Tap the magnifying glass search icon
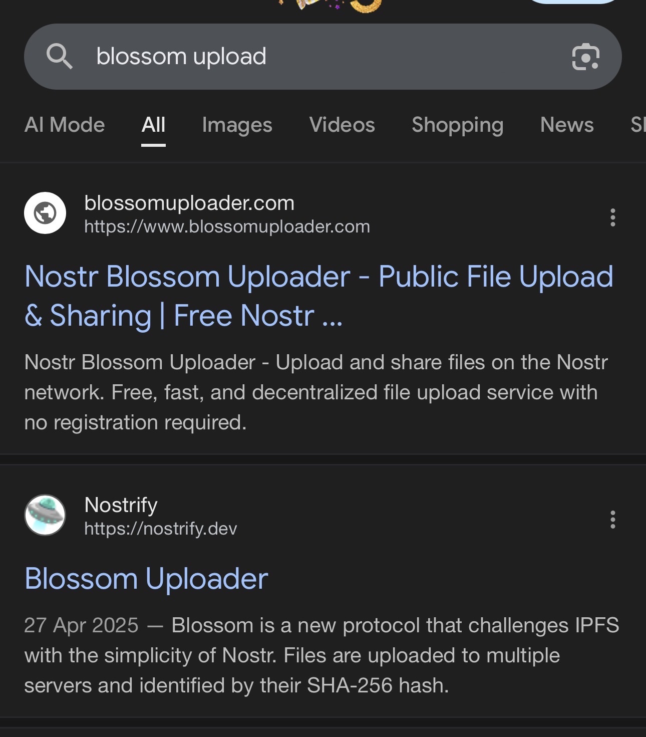 pos(60,56)
